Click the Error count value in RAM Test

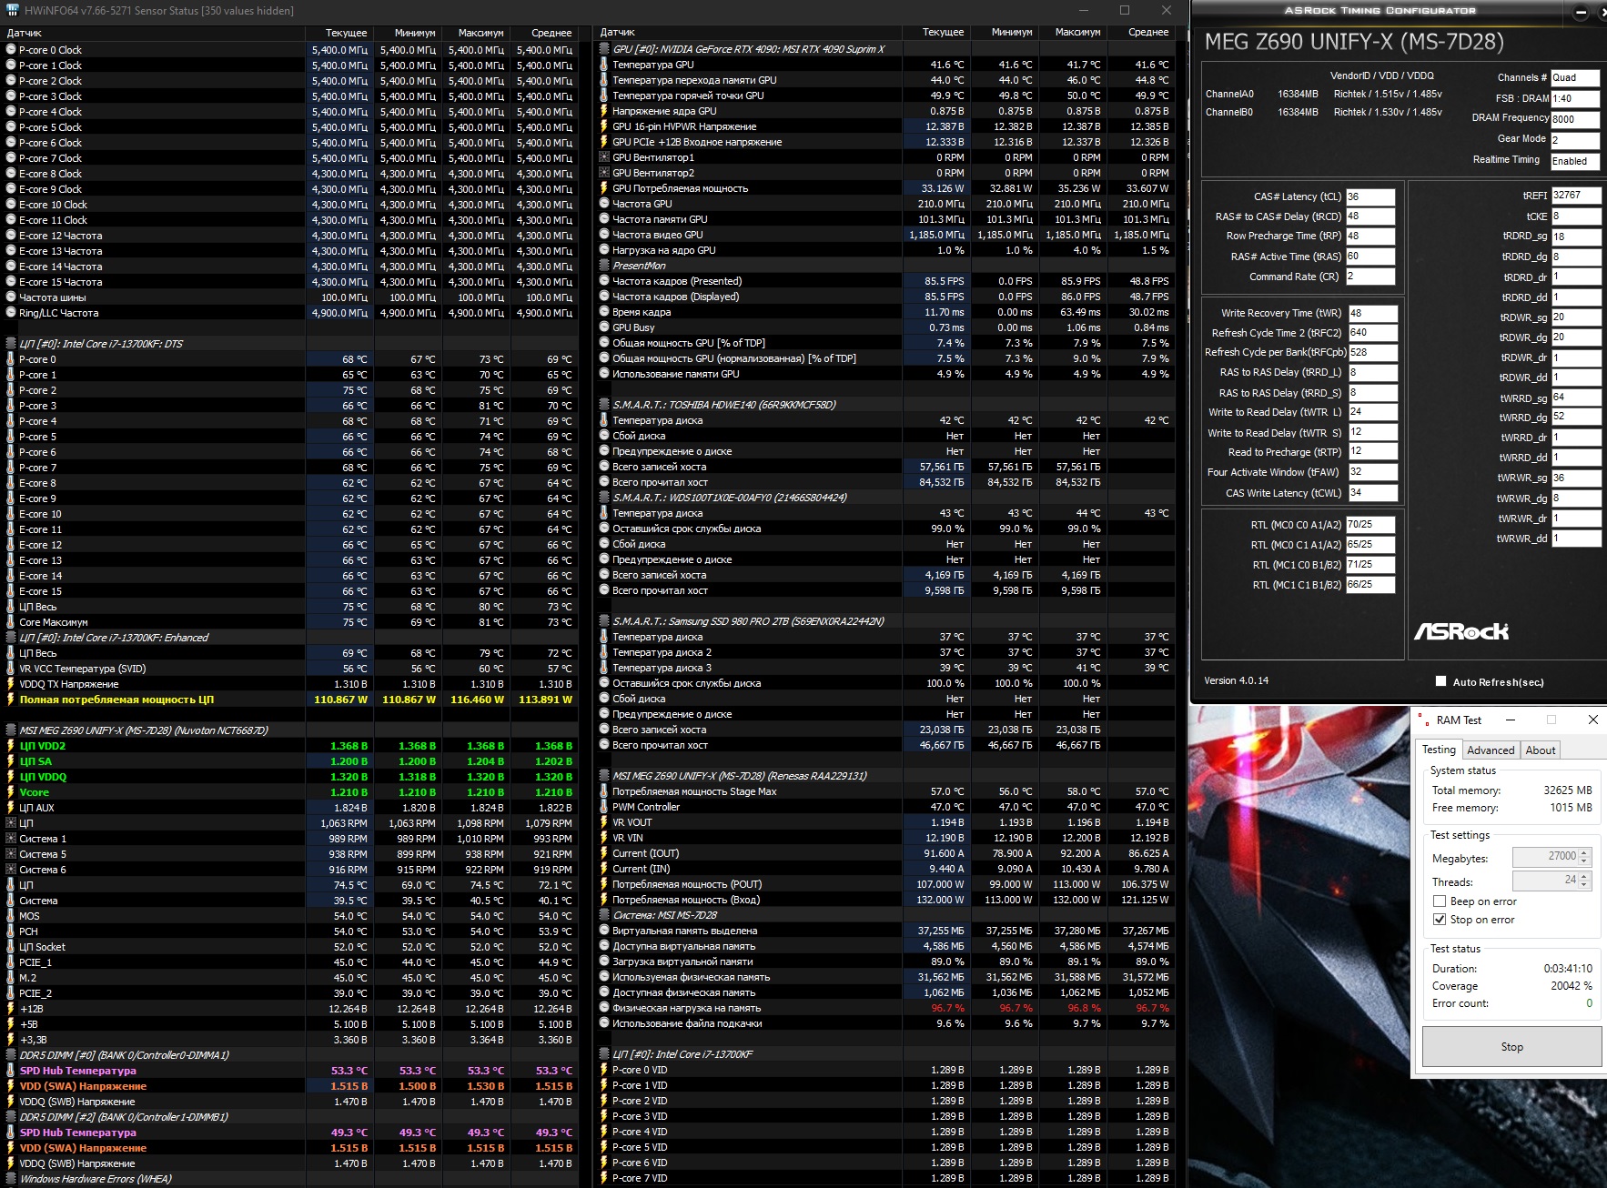(x=1589, y=1003)
